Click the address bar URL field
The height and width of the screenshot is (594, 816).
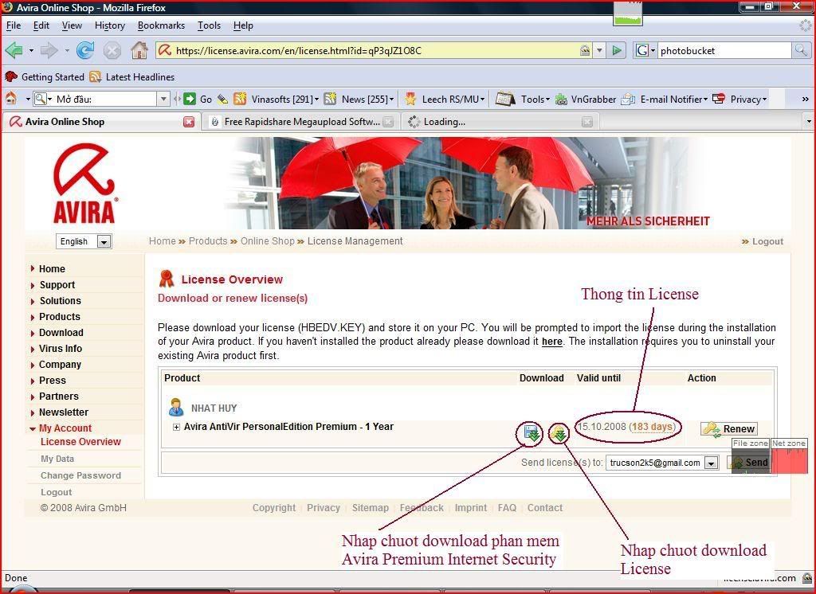tap(375, 50)
